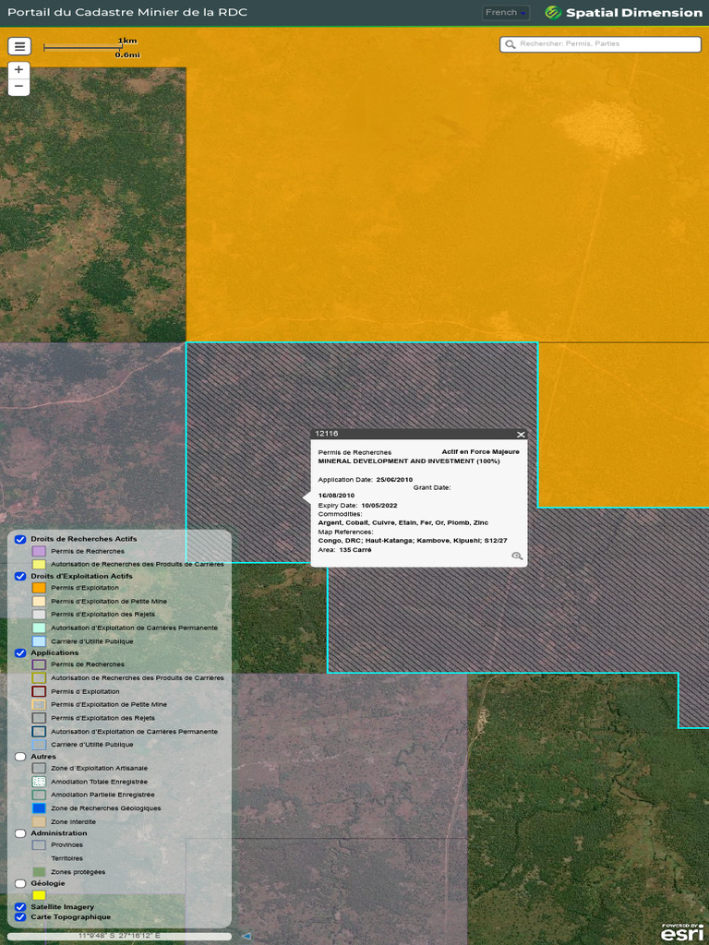Click the yellow Géologie swatch
This screenshot has height=945, width=709.
point(39,895)
